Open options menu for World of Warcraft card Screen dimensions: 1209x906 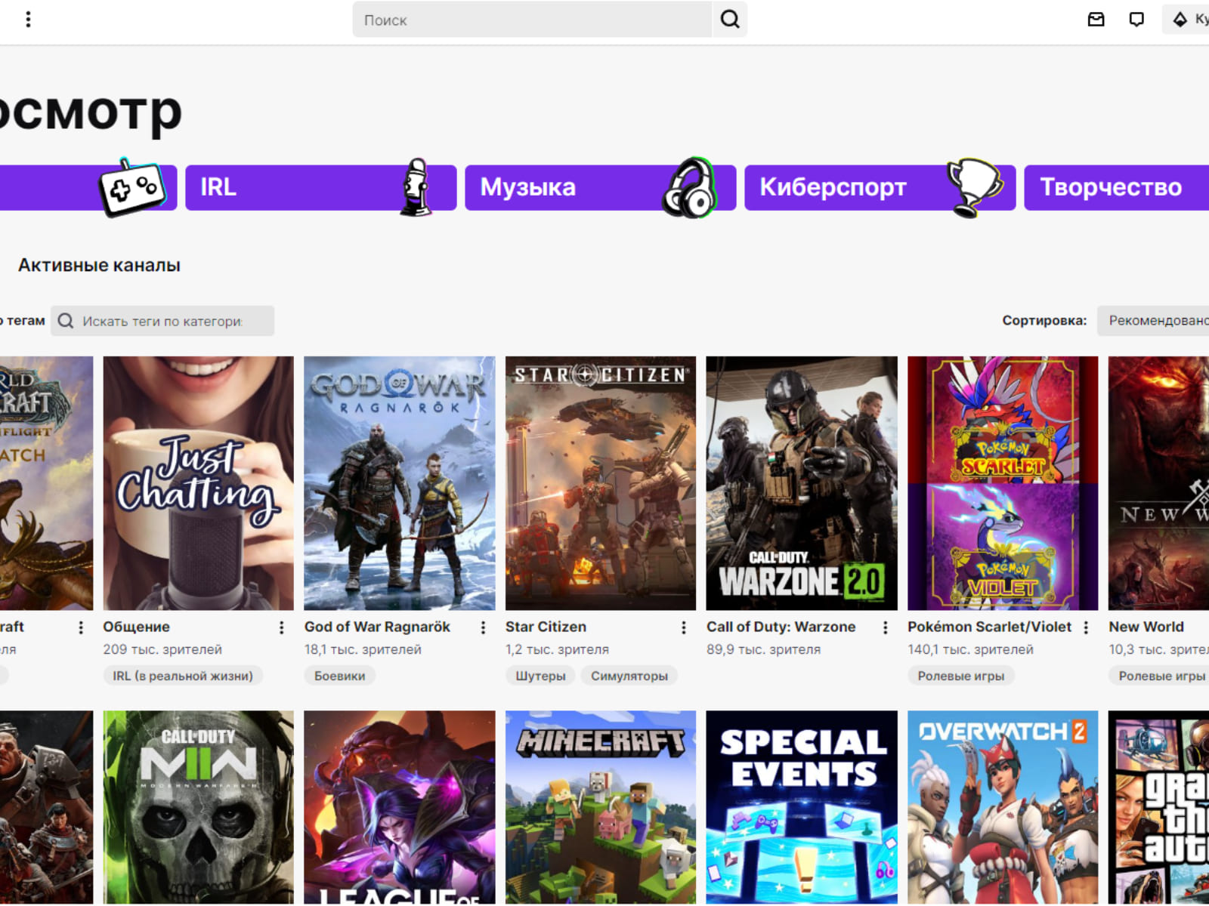pos(81,627)
